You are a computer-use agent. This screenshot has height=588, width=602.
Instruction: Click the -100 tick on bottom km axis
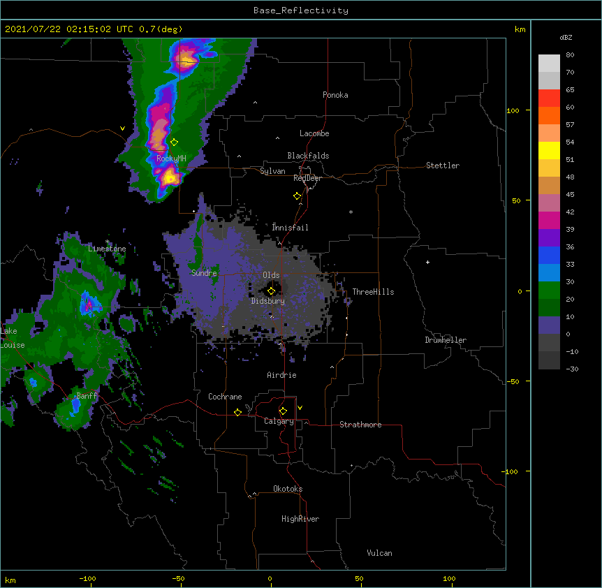(x=87, y=578)
